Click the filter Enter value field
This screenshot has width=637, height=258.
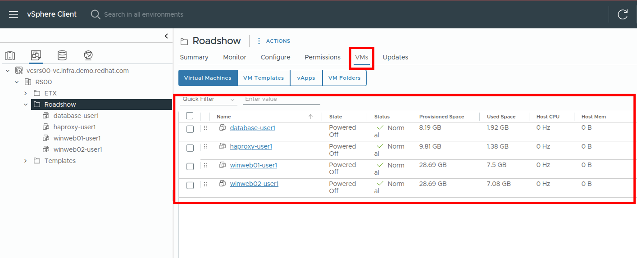281,99
